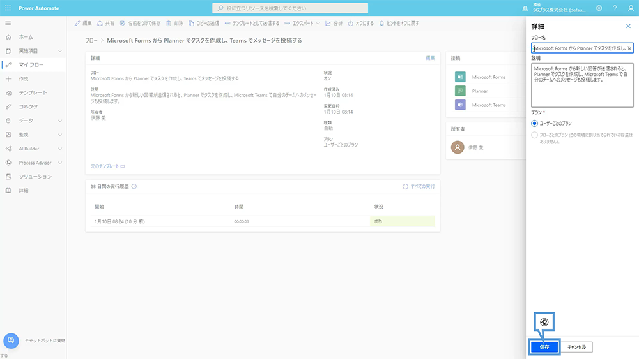Click in the search resources box
639x359 pixels.
click(x=290, y=8)
